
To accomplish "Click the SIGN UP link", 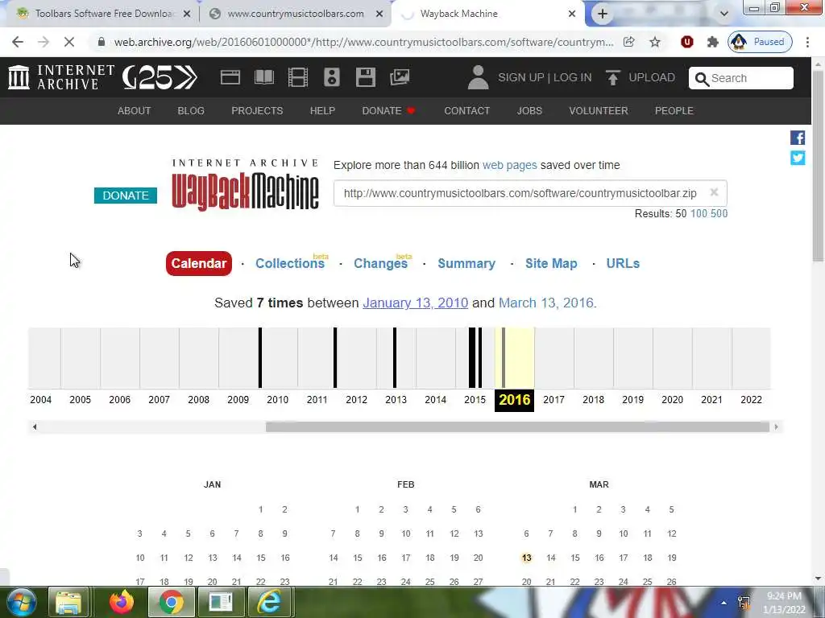I will point(521,77).
